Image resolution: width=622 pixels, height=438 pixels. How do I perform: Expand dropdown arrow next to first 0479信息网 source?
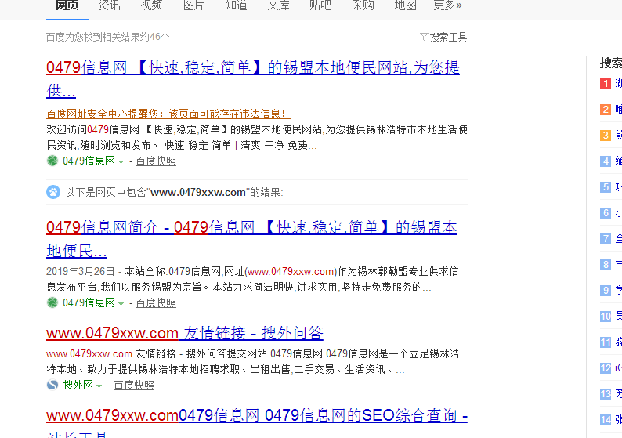pyautogui.click(x=121, y=162)
